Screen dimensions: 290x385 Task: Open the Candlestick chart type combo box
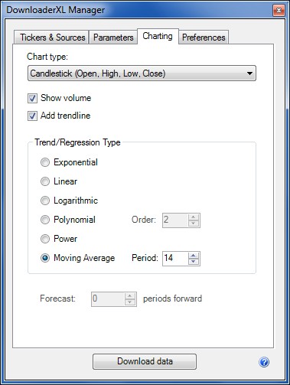[x=142, y=73]
